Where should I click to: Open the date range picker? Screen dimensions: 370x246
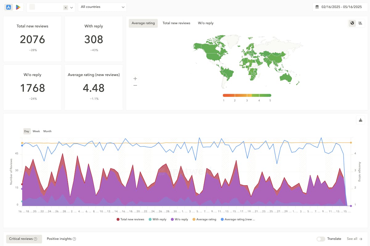(339, 7)
